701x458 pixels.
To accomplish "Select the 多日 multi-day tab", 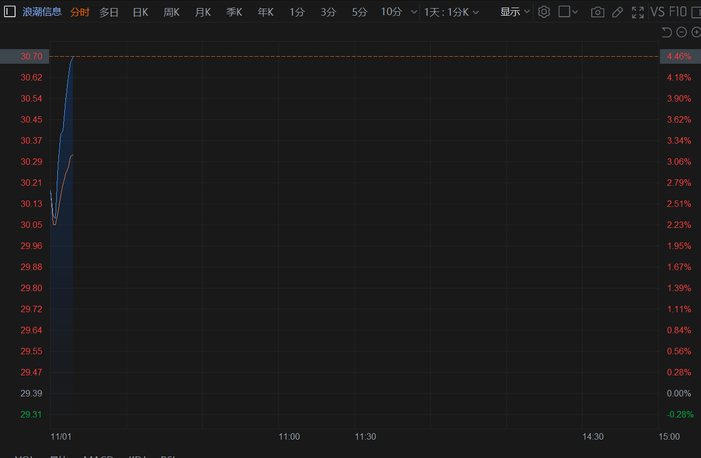I will [x=109, y=12].
